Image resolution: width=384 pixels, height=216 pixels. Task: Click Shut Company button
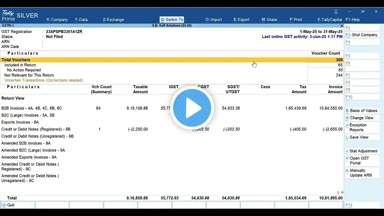(362, 35)
